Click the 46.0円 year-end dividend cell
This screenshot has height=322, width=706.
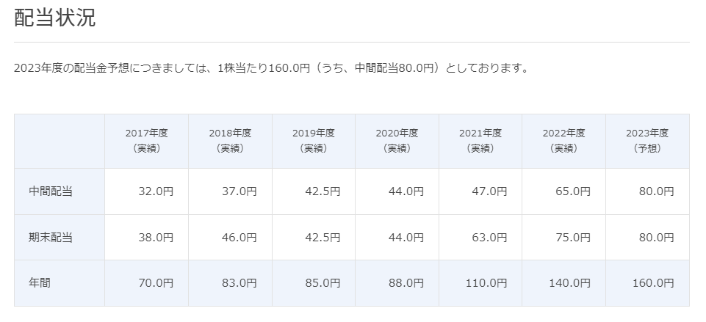point(239,237)
